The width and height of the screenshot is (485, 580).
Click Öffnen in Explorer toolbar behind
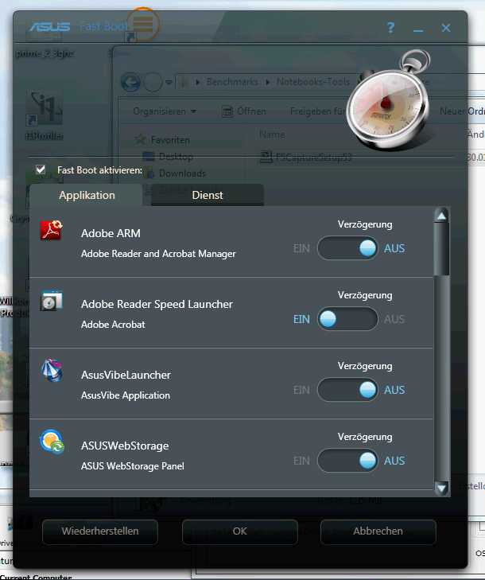[244, 111]
